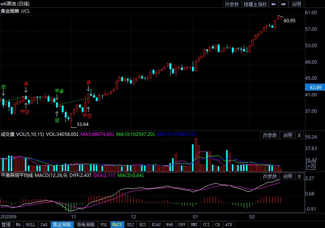Click the ×万 unit box on volume axis
325x228 pixels.
click(x=311, y=166)
